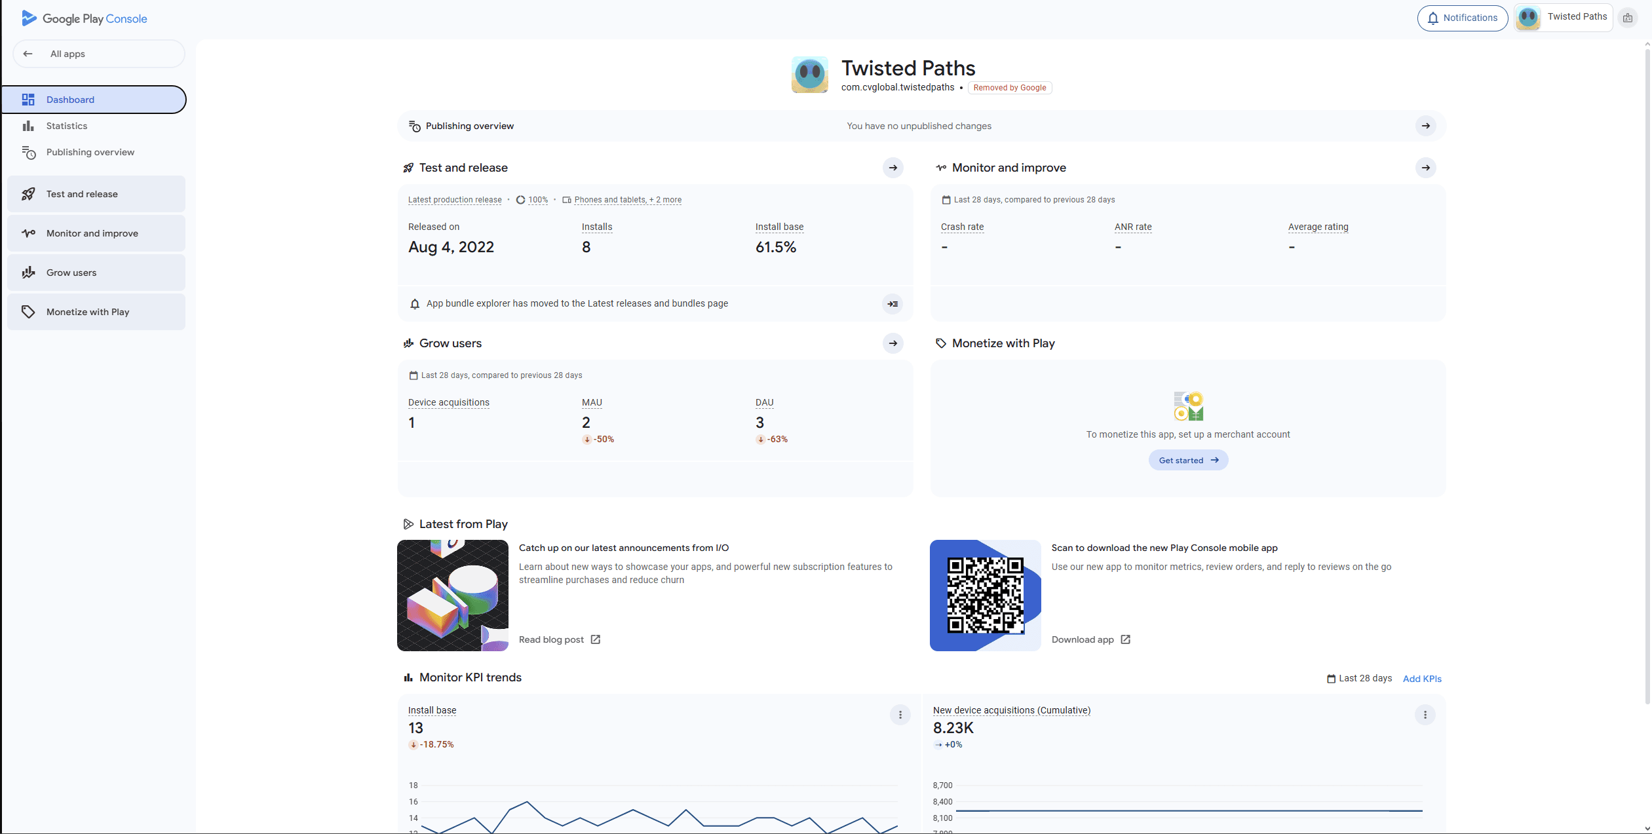The height and width of the screenshot is (834, 1652).
Task: Select Statistics in the sidebar
Action: click(67, 126)
